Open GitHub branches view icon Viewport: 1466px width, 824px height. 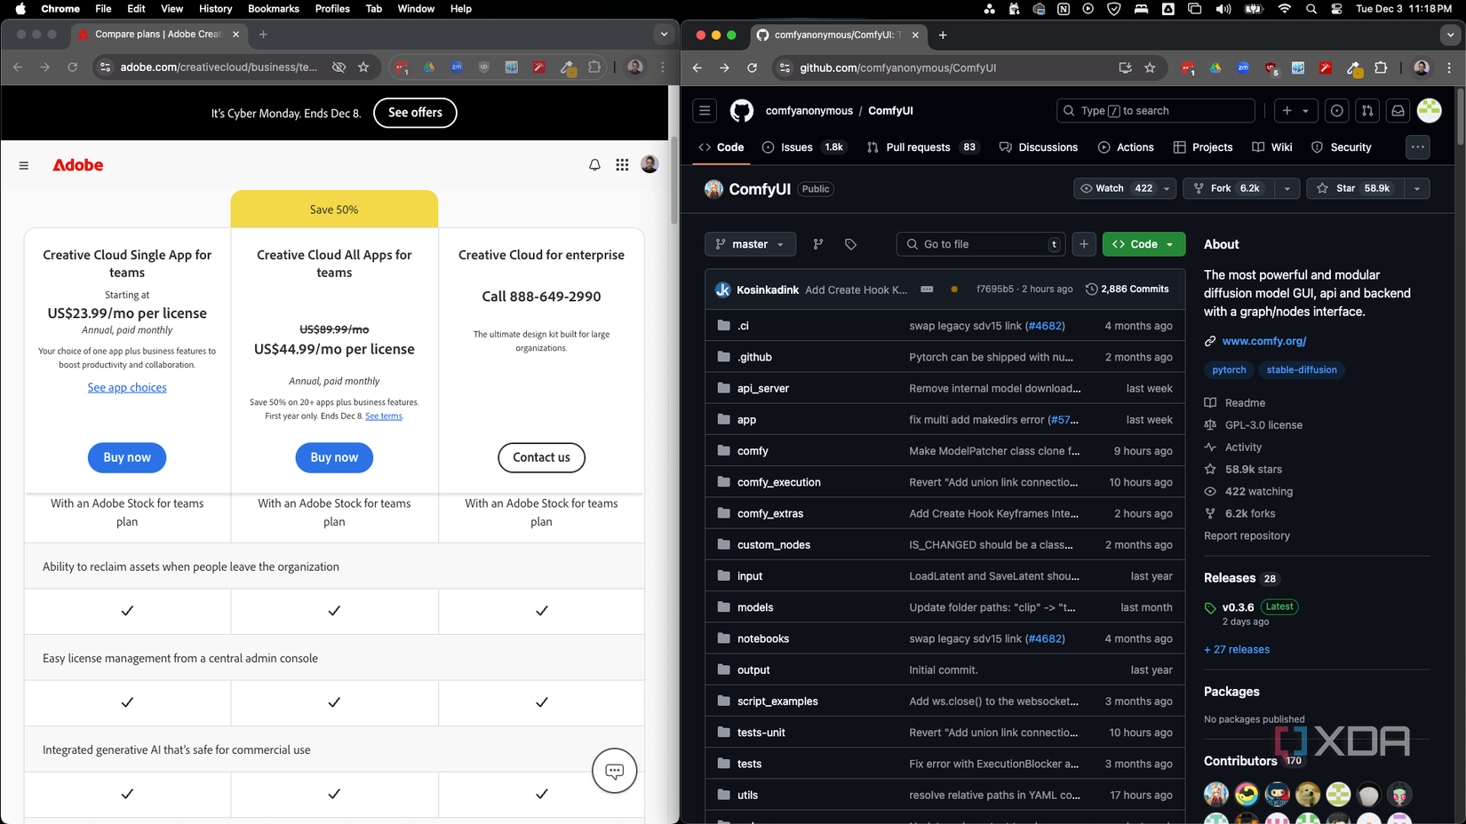coord(818,244)
